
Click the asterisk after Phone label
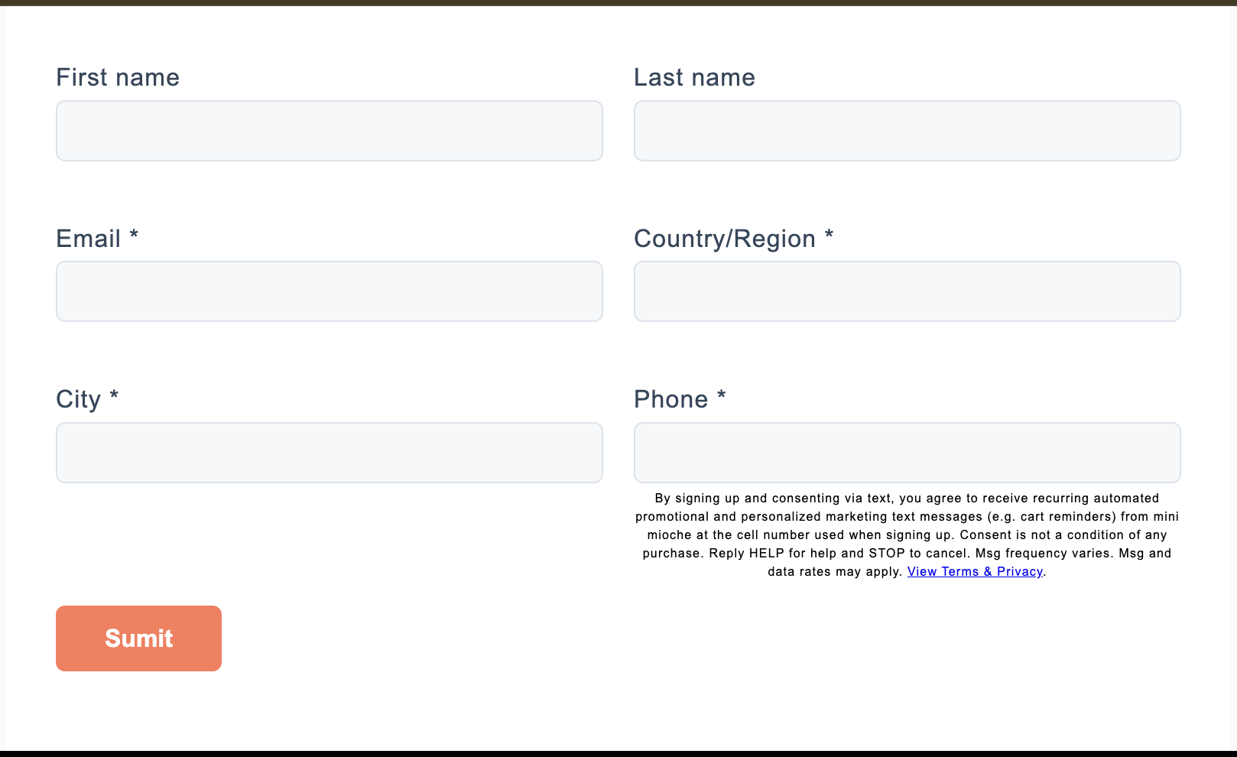pyautogui.click(x=721, y=395)
